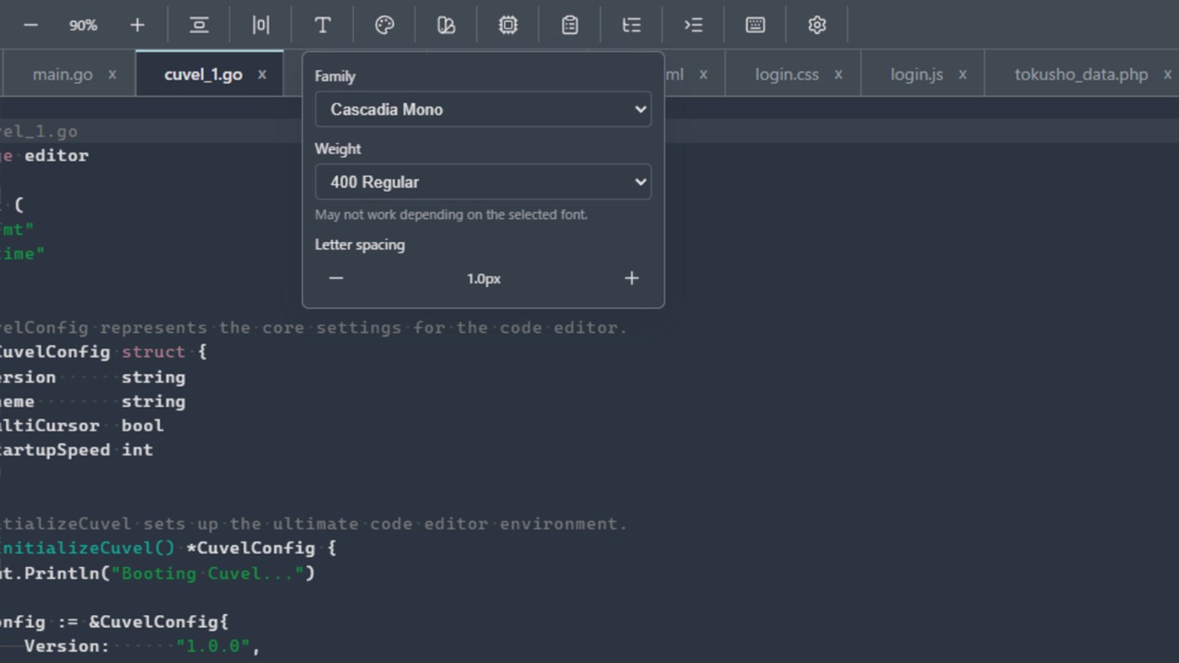Click the 'struct' keyword in code
Viewport: 1179px width, 663px height.
coord(153,352)
